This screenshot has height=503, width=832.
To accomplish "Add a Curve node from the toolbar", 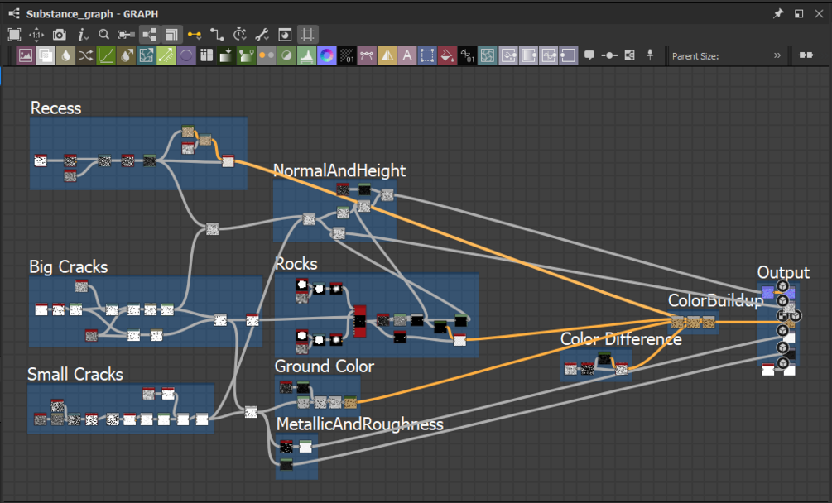I will click(x=106, y=55).
